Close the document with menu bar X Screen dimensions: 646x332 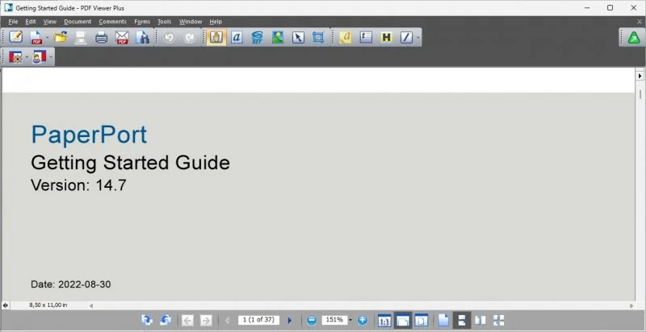click(640, 22)
